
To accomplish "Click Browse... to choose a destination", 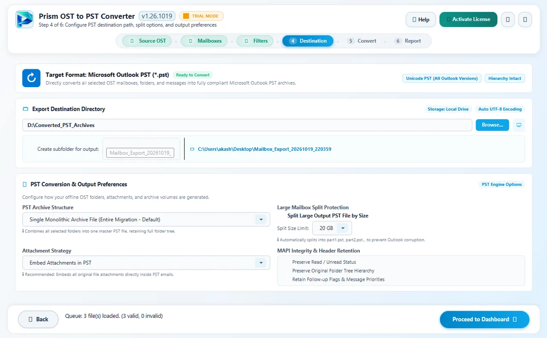I will point(492,125).
